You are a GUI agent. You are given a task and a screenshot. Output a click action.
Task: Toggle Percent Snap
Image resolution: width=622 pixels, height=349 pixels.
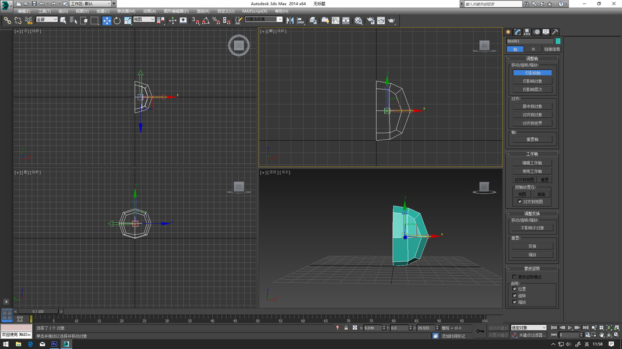coord(216,20)
